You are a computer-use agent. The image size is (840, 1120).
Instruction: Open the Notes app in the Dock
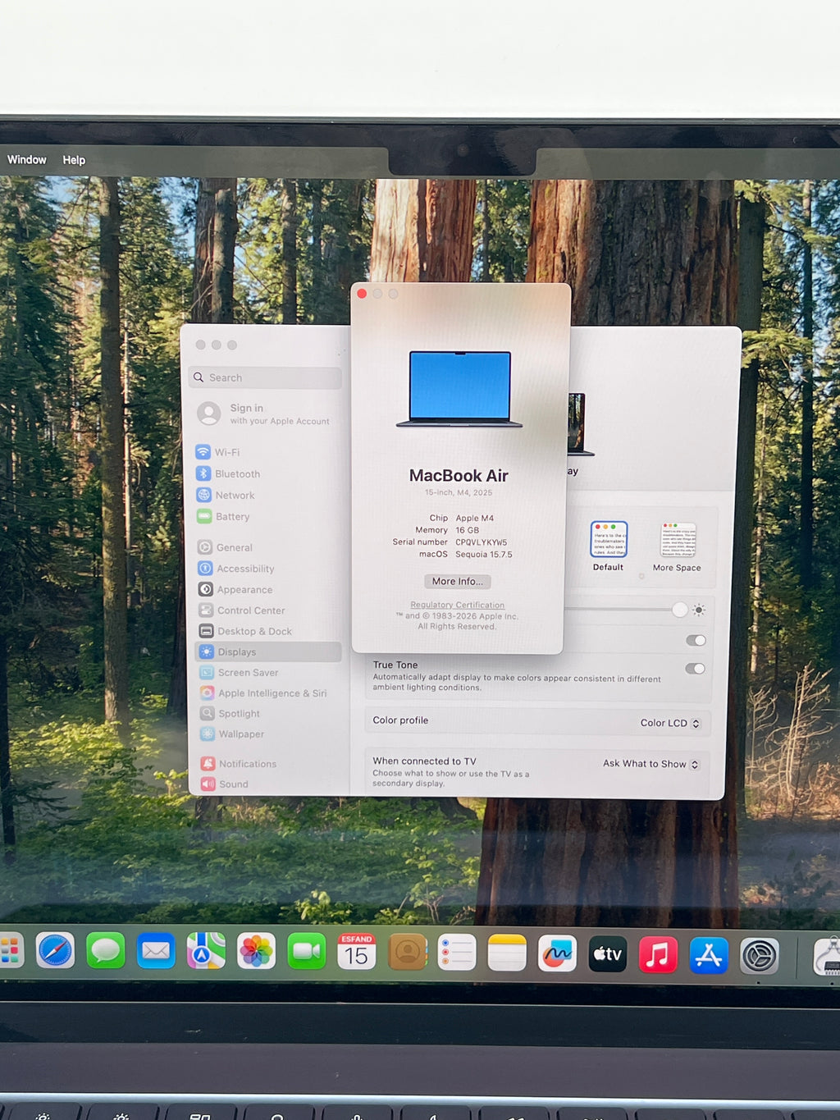507,953
